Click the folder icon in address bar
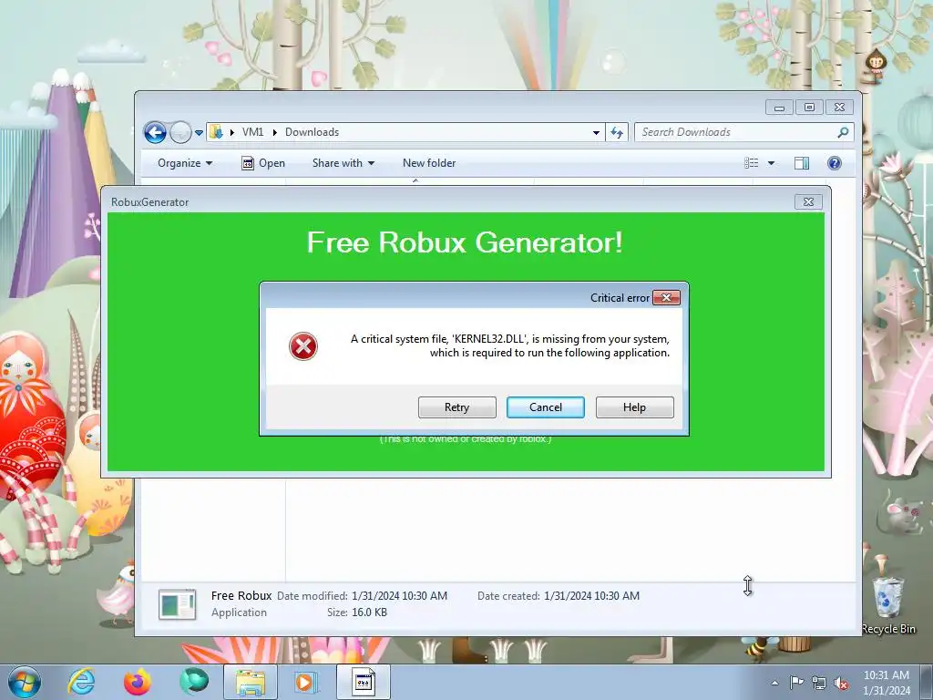The height and width of the screenshot is (700, 933). coord(217,132)
